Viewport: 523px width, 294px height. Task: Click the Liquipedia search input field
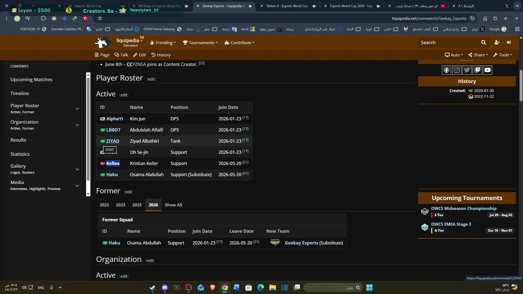tap(449, 42)
